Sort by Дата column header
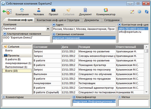Screen dimensions: 151x109 click(x=70, y=47)
